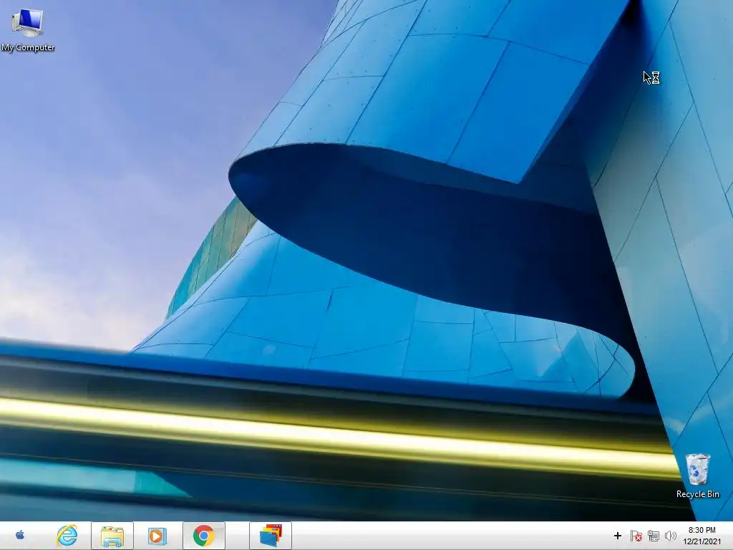Open Action Center flag tray icon
733x550 pixels.
pyautogui.click(x=636, y=536)
